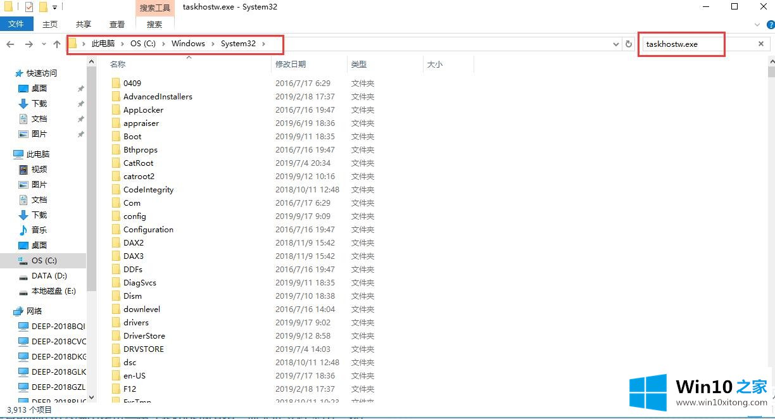775x419 pixels.
Task: Expand the ribbon with the chevron
Action: coord(758,25)
